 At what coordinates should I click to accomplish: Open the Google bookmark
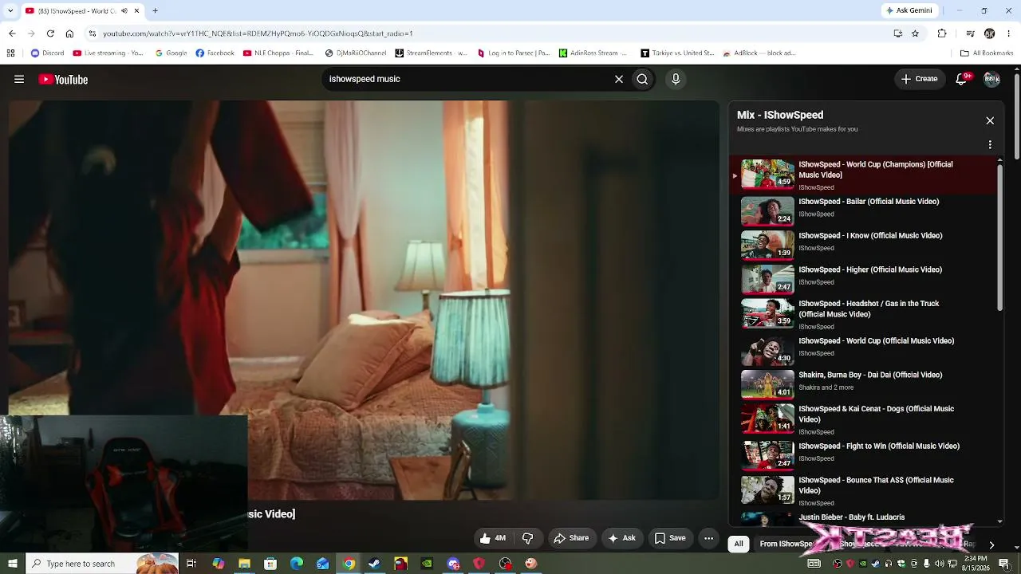[x=171, y=53]
